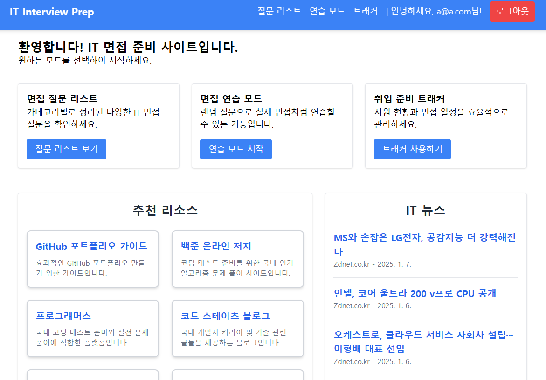Start practice with 연습 모드 시작 button
The height and width of the screenshot is (380, 546).
[x=236, y=149]
